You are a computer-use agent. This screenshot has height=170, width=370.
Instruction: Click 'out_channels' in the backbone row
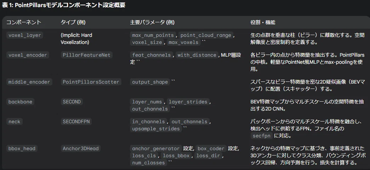click(150, 109)
